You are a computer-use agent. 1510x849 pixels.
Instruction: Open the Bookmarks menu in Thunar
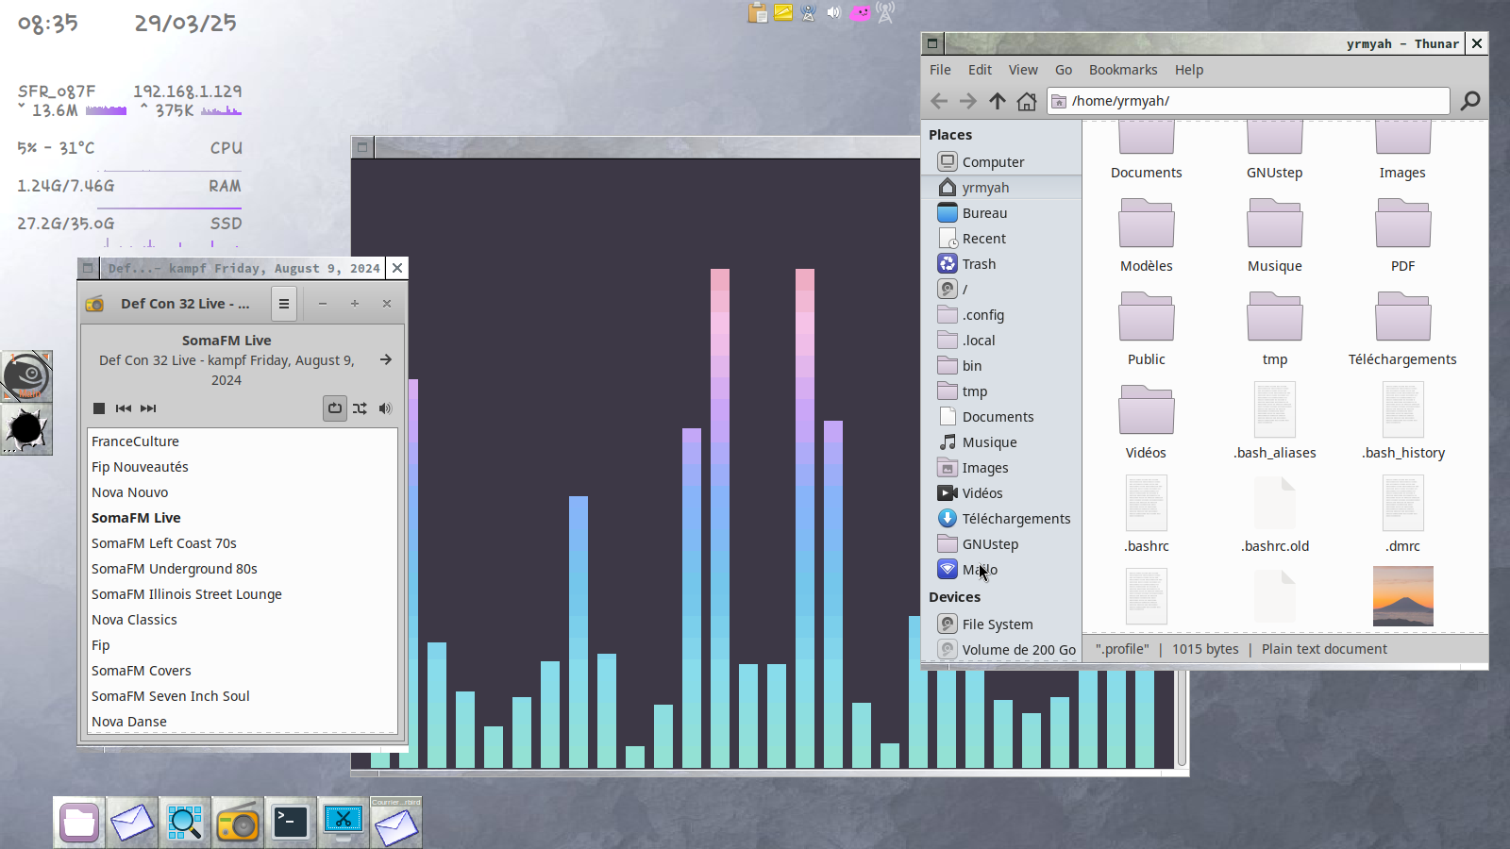1122,70
